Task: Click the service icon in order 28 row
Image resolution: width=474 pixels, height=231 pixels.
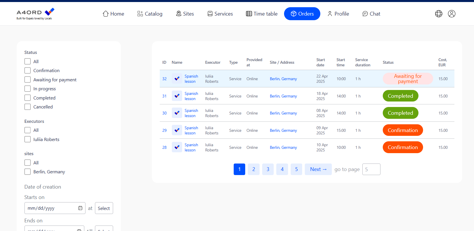Action: (177, 147)
